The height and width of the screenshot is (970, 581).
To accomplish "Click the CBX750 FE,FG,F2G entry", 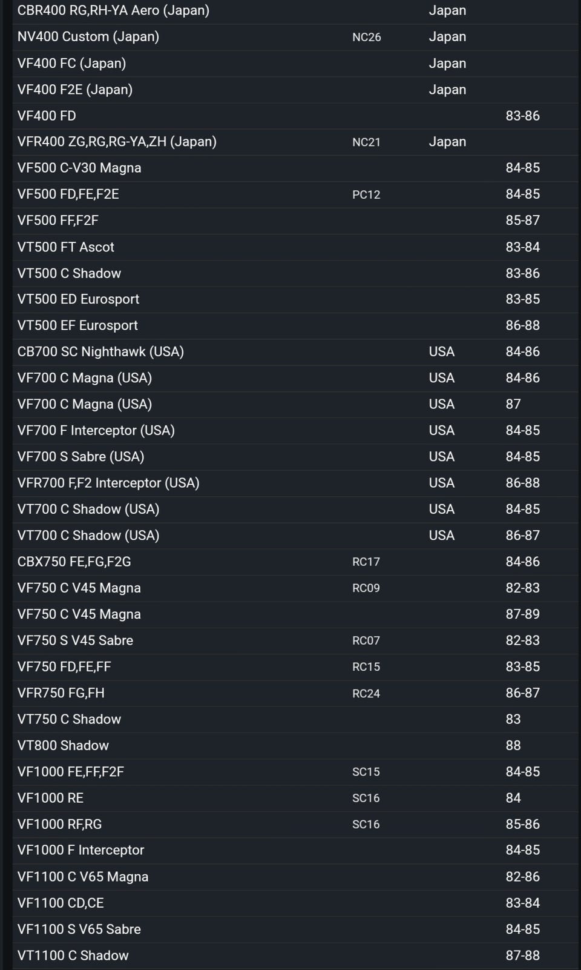I will (74, 562).
